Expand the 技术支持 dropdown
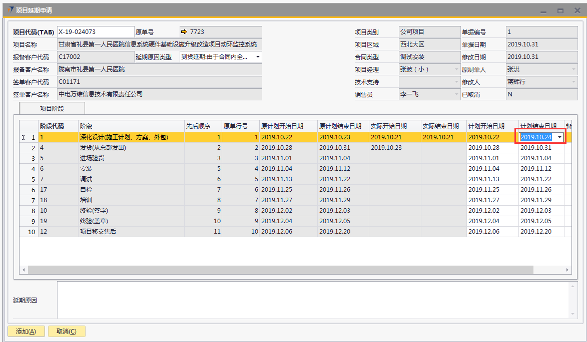The width and height of the screenshot is (587, 342). tap(456, 82)
